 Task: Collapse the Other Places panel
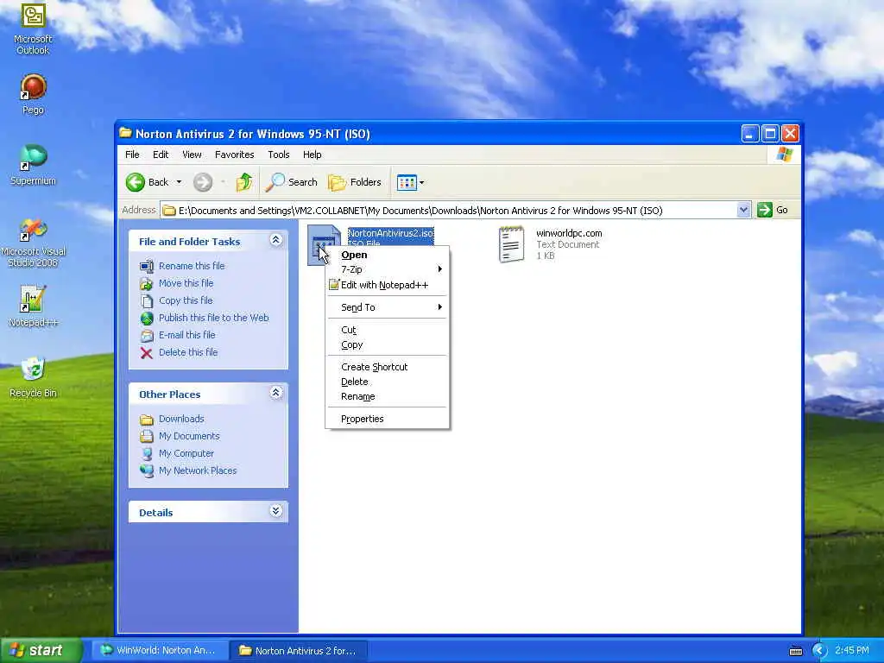click(x=275, y=393)
